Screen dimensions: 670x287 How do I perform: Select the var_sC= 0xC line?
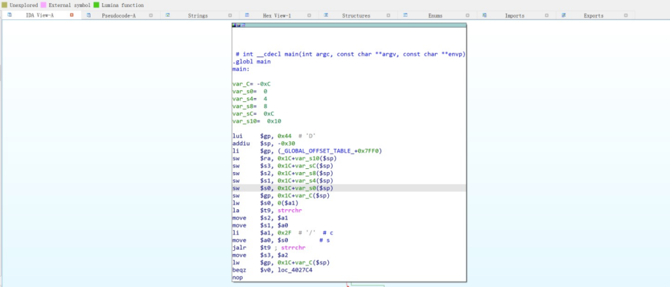tap(253, 114)
